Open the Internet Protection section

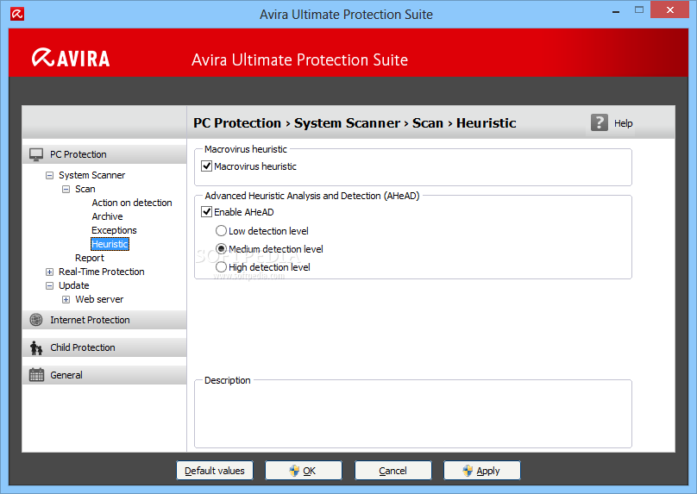[x=104, y=320]
